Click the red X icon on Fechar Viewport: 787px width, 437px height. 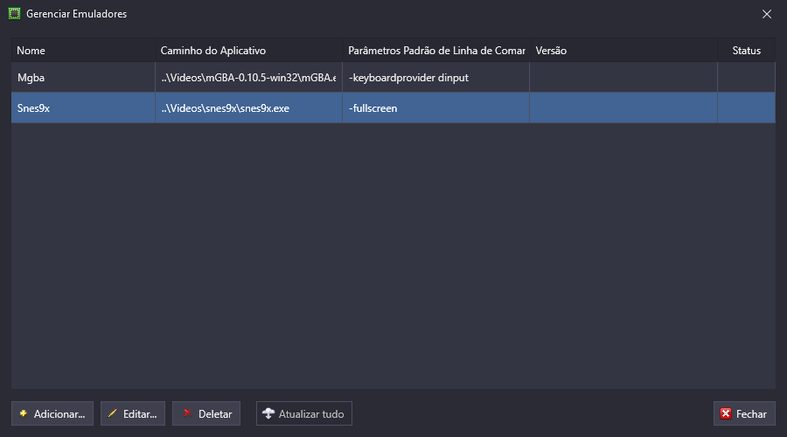click(x=726, y=414)
